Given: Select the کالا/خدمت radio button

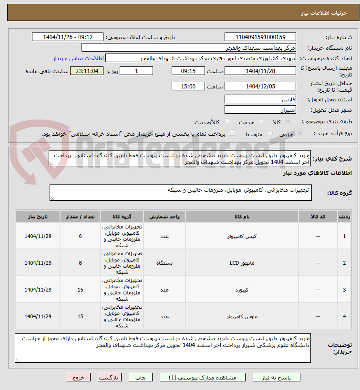Looking at the screenshot, I should pyautogui.click(x=227, y=121).
